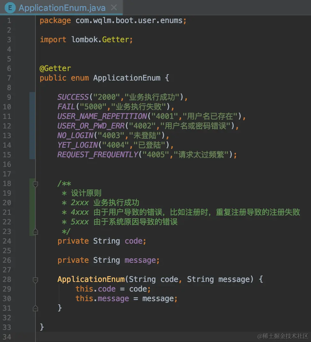The width and height of the screenshot is (311, 342).
Task: Click the @Getter annotation on line 6
Action: coord(55,68)
